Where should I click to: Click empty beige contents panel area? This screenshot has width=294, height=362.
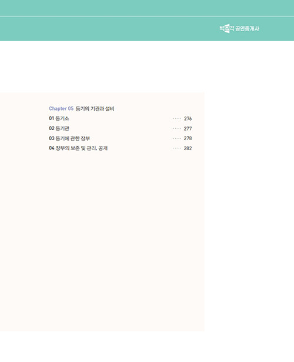click(x=102, y=231)
